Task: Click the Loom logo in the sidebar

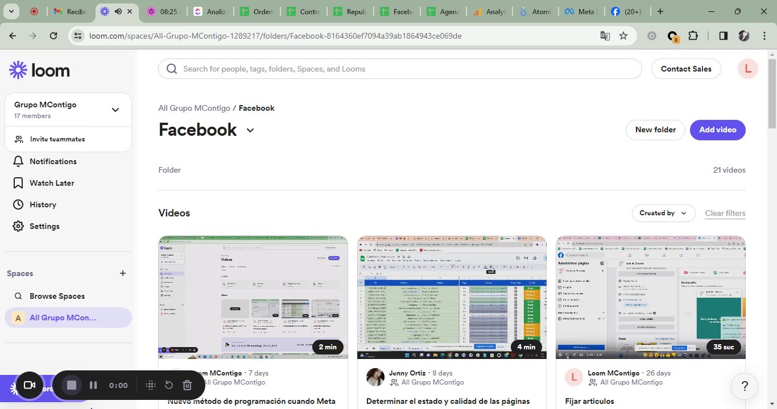Action: [x=39, y=70]
